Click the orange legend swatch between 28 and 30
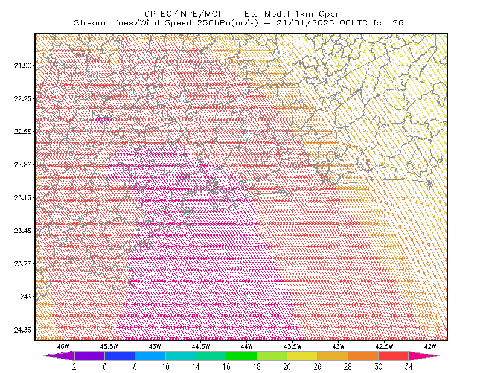483x373 pixels. [x=363, y=355]
